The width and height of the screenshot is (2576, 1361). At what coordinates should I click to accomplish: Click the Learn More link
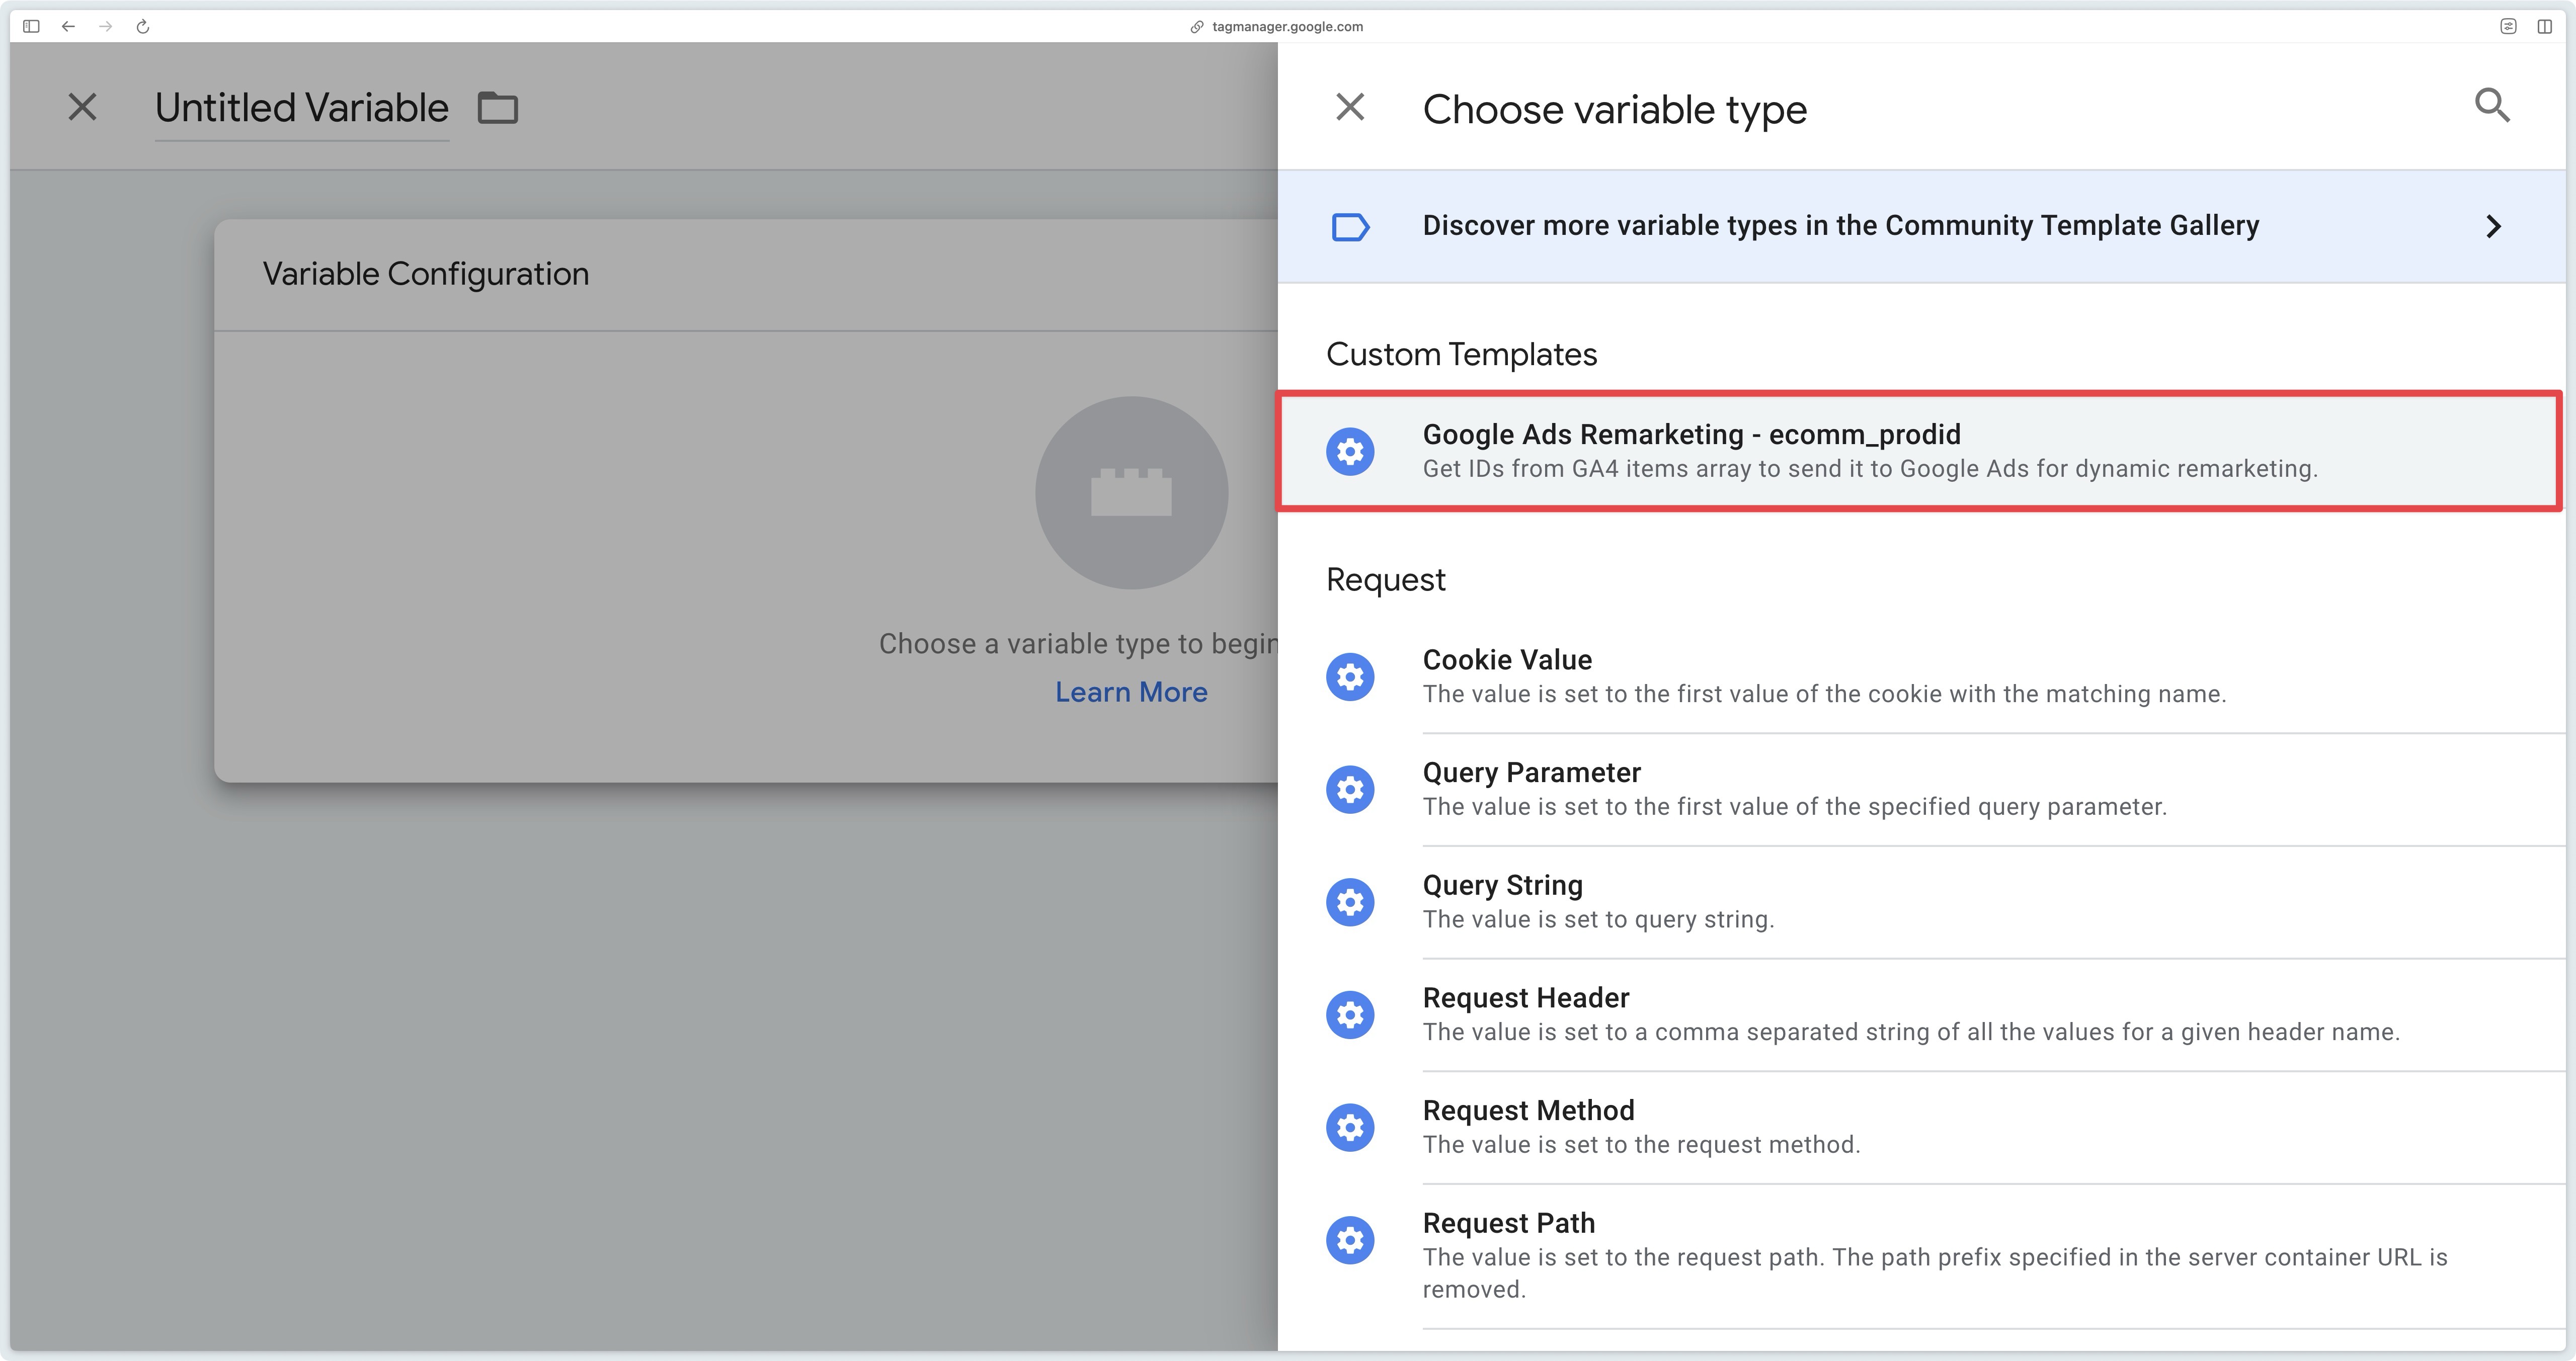(x=1131, y=692)
